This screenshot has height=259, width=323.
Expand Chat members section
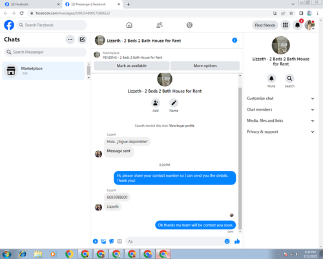pos(280,109)
